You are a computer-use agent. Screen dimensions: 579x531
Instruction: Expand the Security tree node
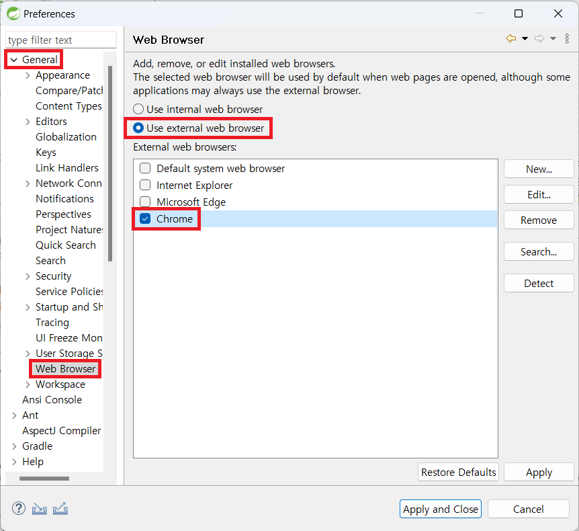28,276
